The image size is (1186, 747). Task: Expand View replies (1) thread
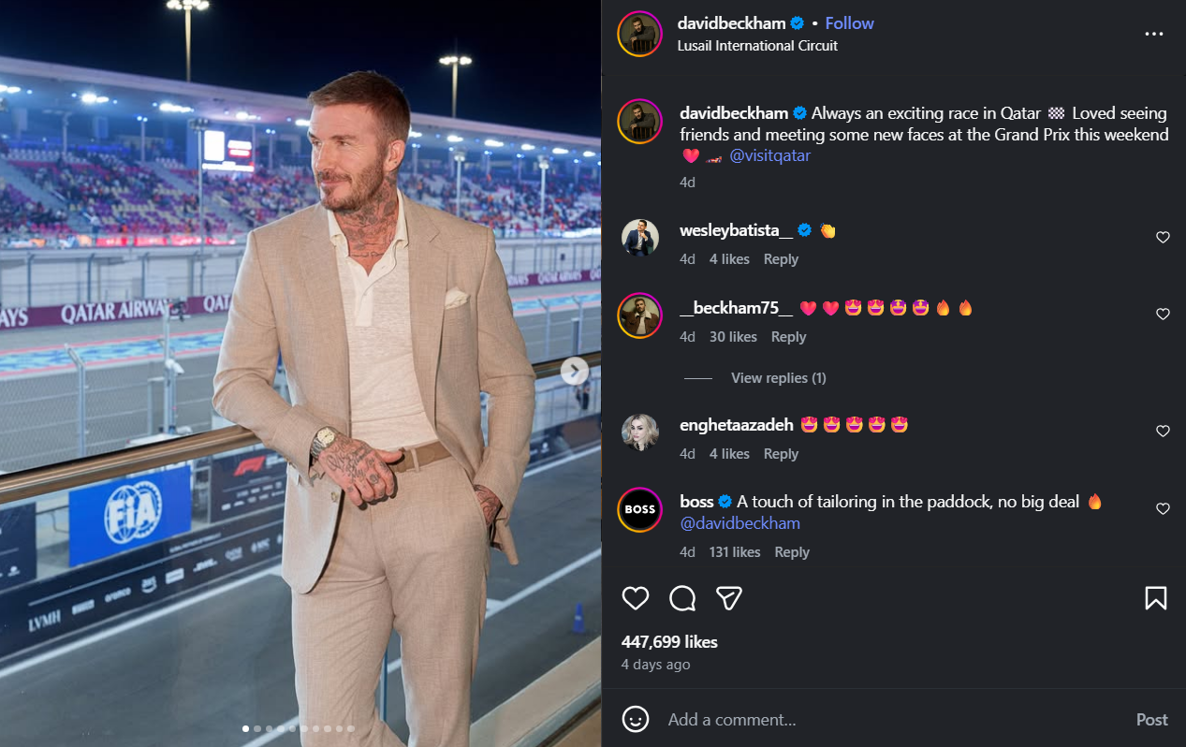pos(778,378)
